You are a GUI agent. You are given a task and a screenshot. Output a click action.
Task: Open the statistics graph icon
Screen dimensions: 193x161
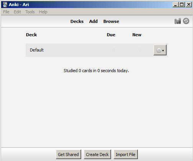[x=178, y=21]
